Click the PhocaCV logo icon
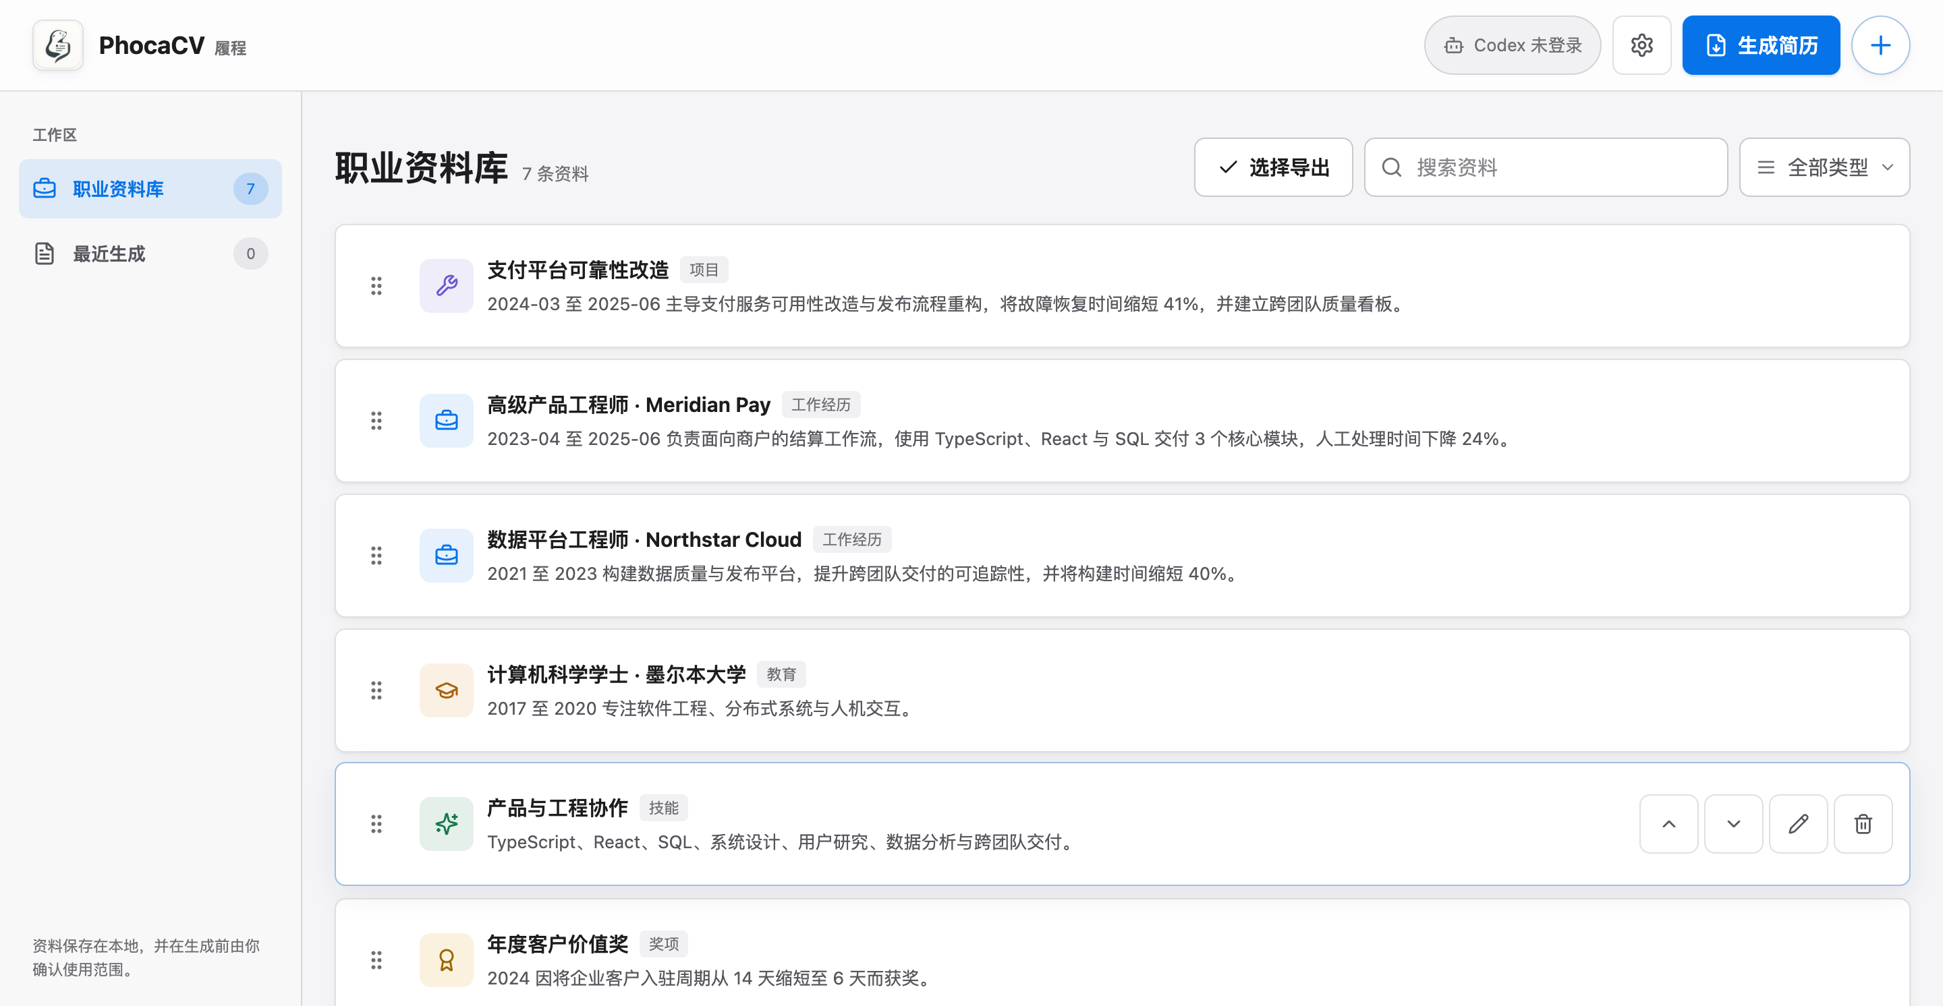Screen dimensions: 1943x1006 [x=58, y=45]
